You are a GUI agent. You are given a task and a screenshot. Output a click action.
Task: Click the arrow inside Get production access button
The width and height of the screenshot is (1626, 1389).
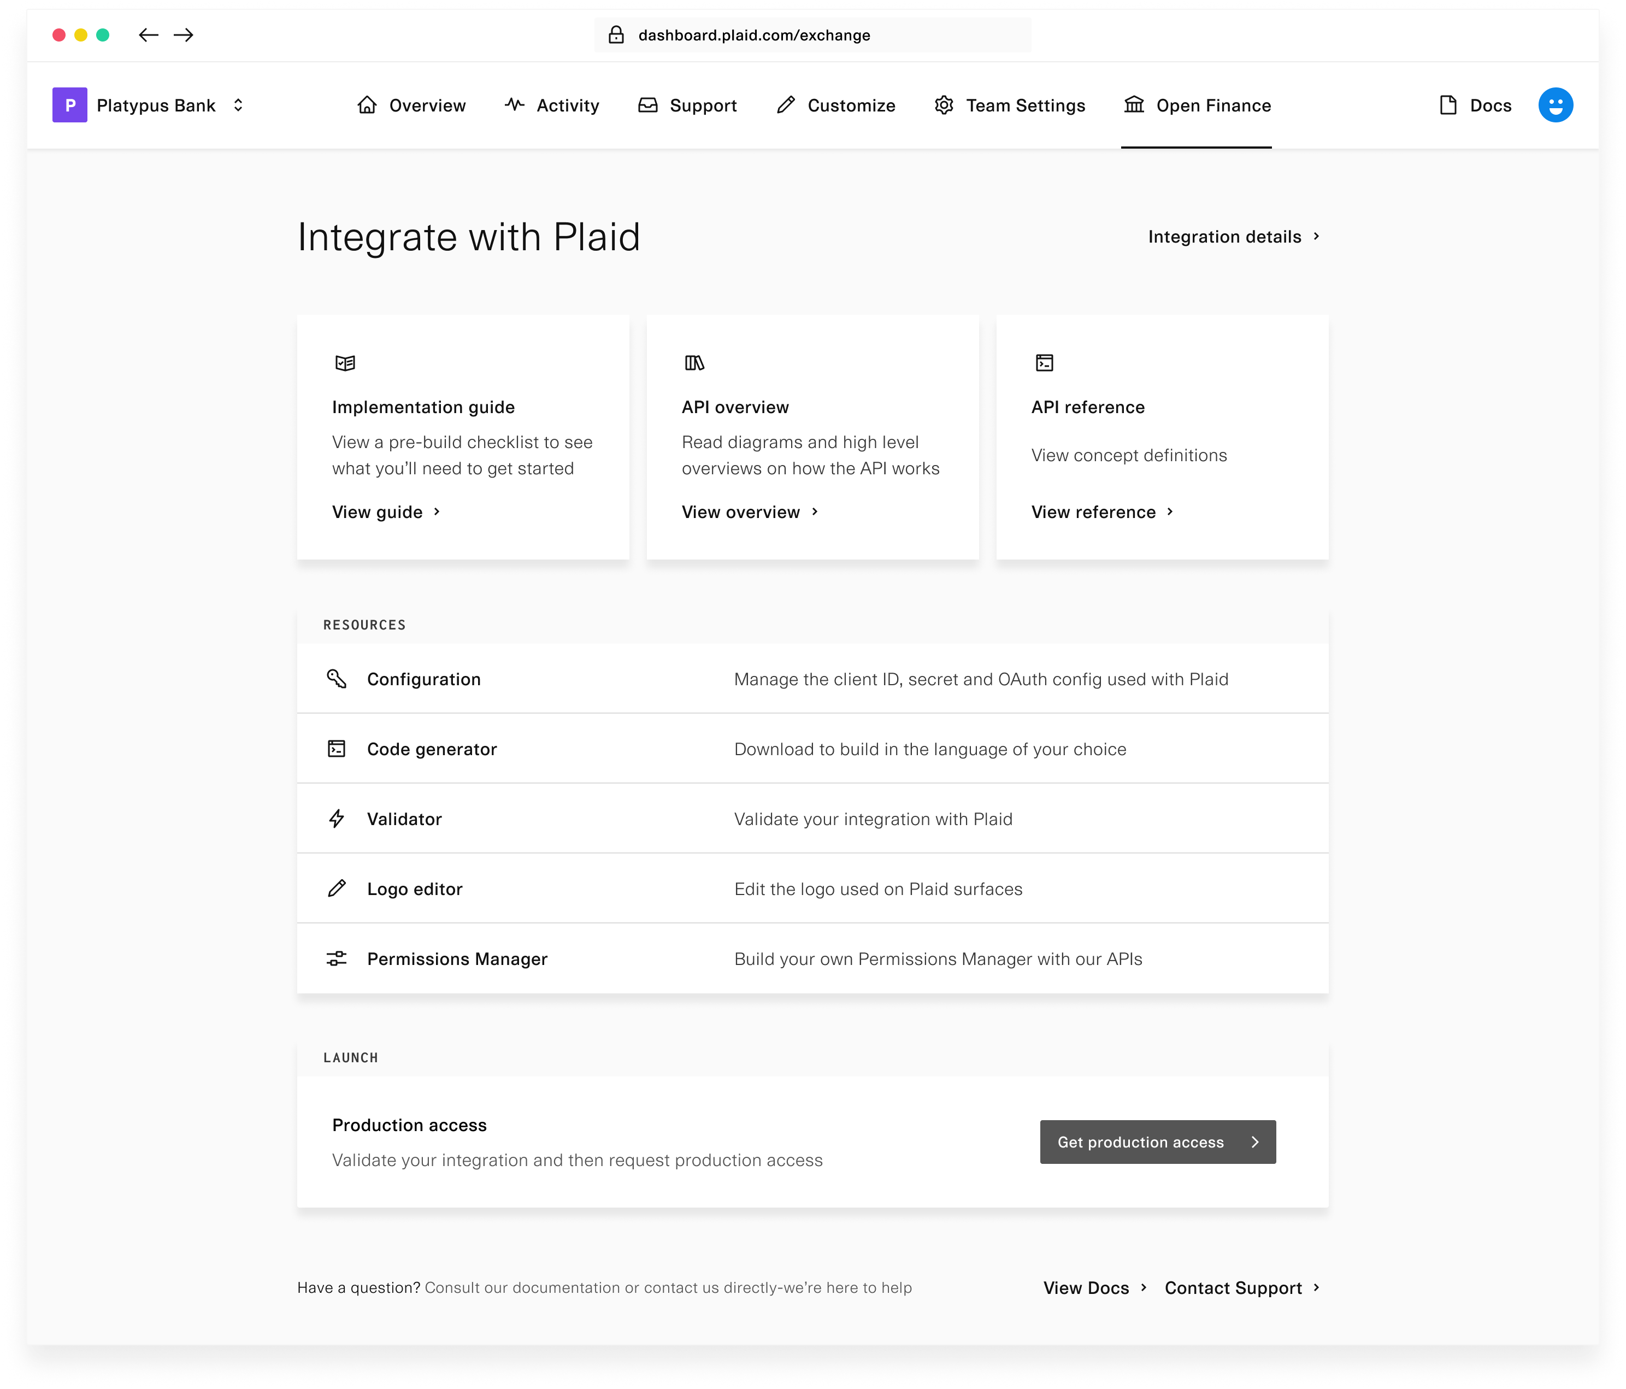[x=1255, y=1142]
